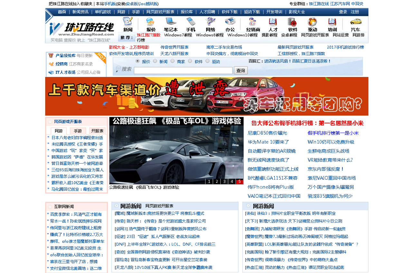Open 人才招聘 in the navigation bar
This screenshot has height=273, width=409.
tap(207, 12)
